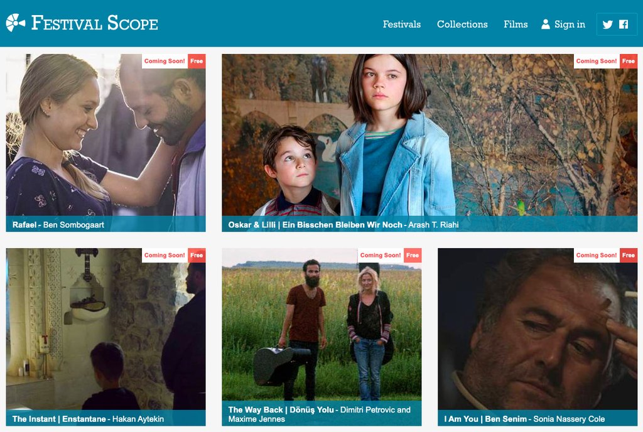
Task: Select The Instant | Enstantane film image
Action: (105, 329)
